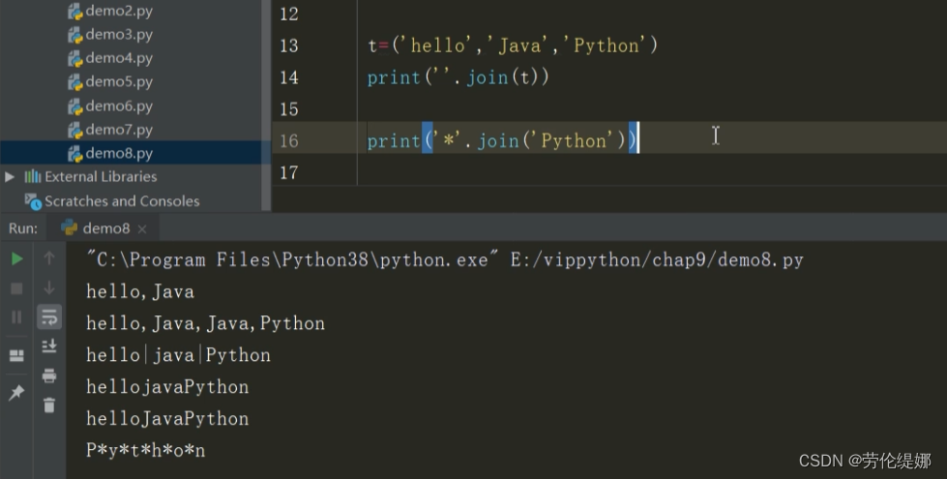Select the demo8 run tab
The image size is (947, 479).
click(104, 228)
